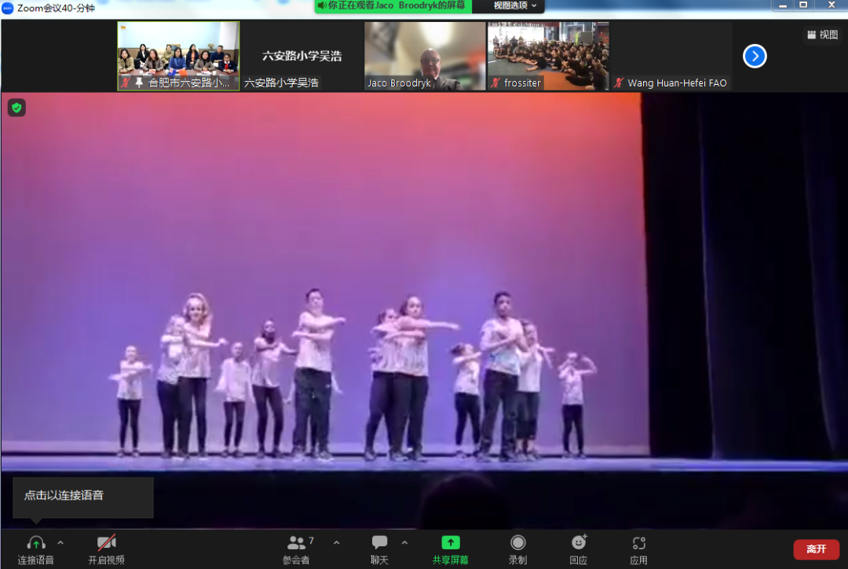Select Jaco Broodryk video thumbnail
Screen dimensions: 848x569
click(x=425, y=56)
